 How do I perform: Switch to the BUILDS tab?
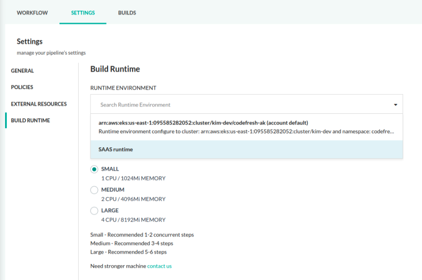tap(127, 13)
